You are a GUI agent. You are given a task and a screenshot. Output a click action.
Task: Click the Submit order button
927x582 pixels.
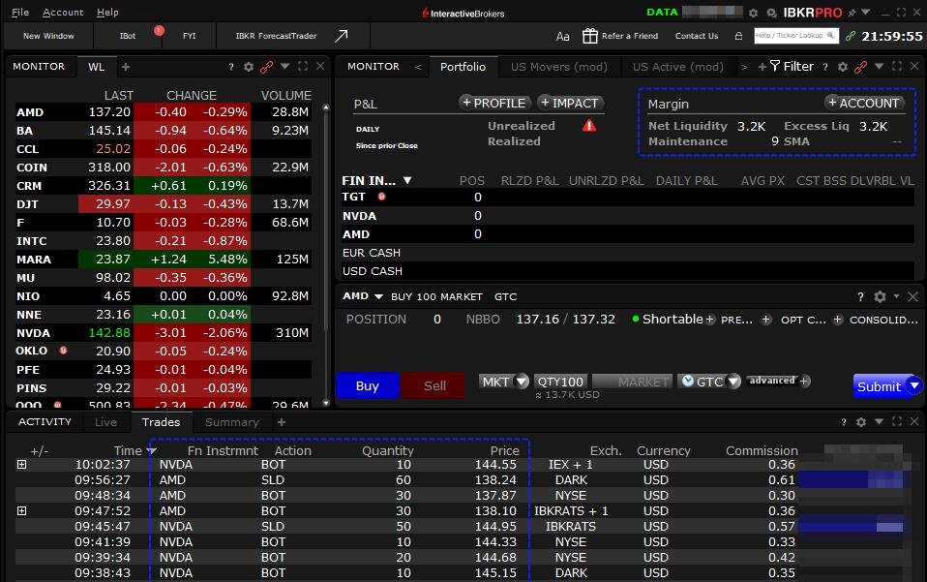coord(880,386)
